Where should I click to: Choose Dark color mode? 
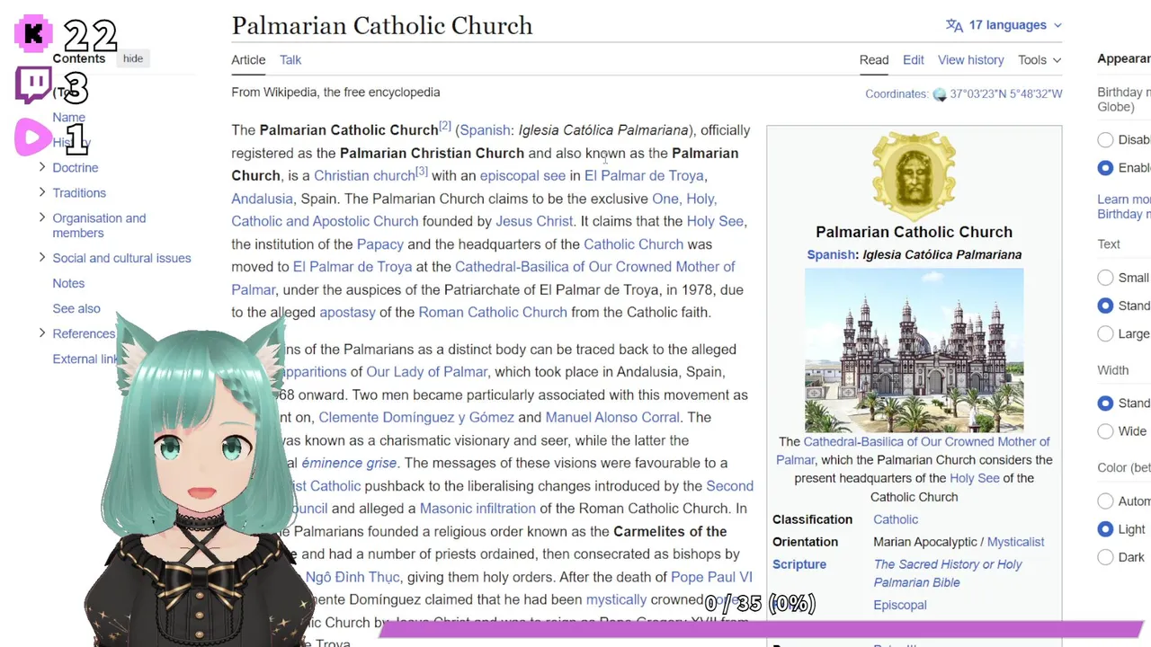coord(1105,557)
